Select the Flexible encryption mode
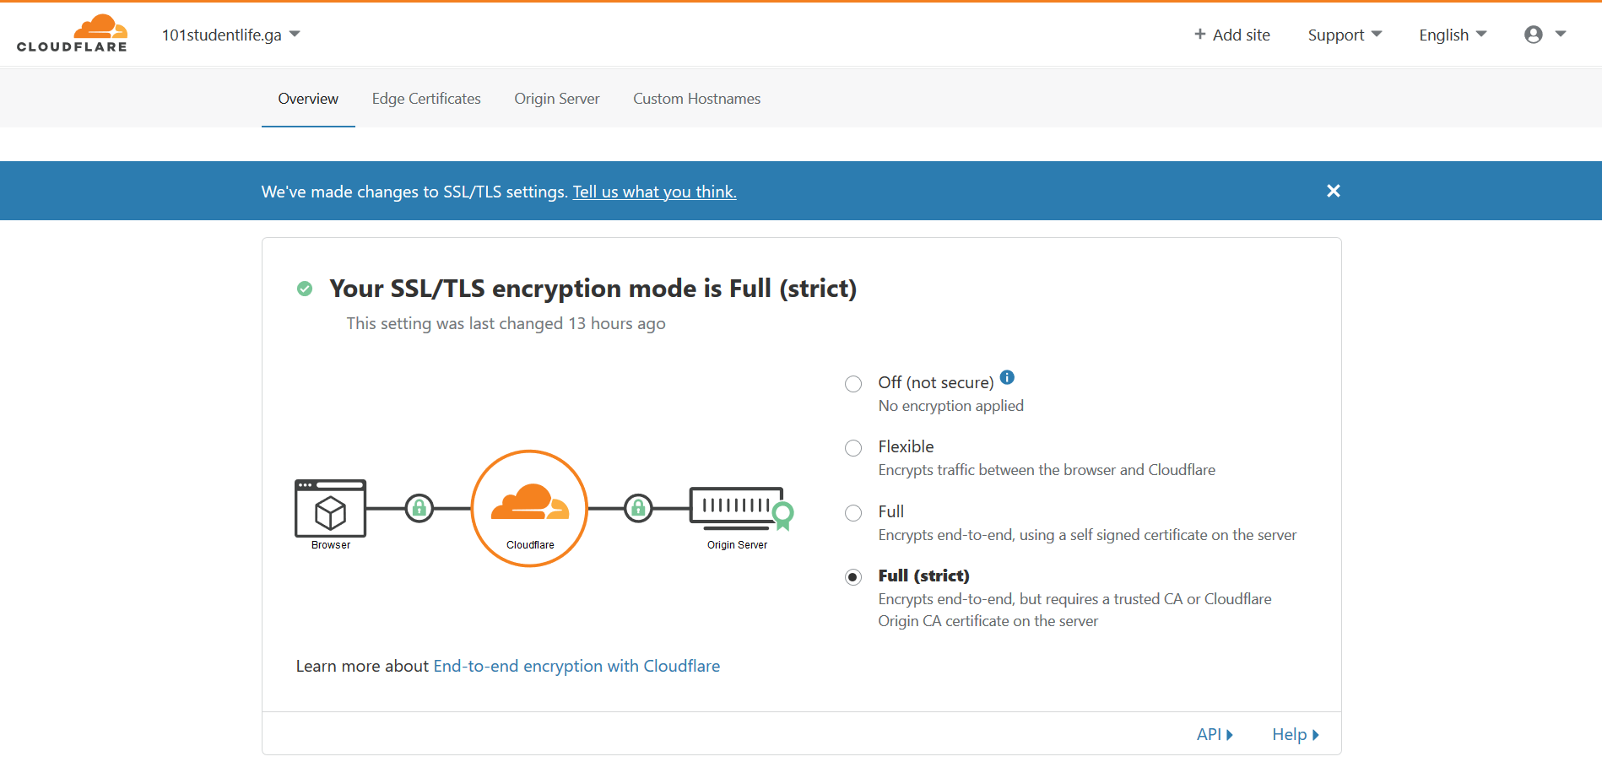Viewport: 1602px width, 762px height. tap(853, 448)
